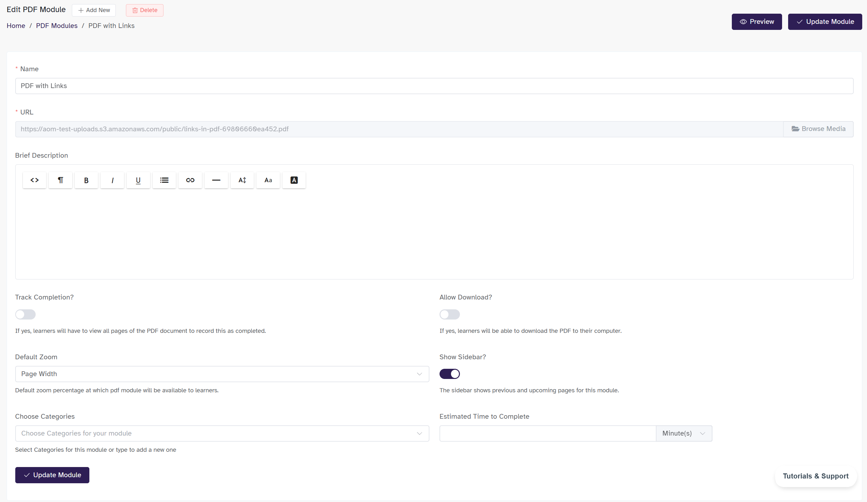Insert a hyperlink in description editor
Viewport: 867px width, 502px height.
[190, 180]
